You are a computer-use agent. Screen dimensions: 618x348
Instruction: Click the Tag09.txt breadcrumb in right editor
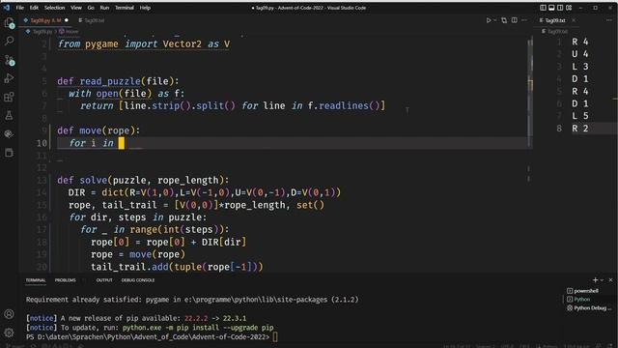pos(557,32)
